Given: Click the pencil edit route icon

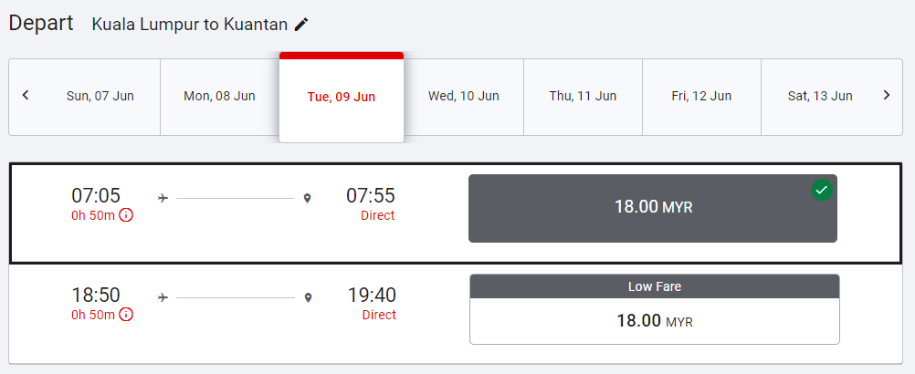Looking at the screenshot, I should [301, 25].
